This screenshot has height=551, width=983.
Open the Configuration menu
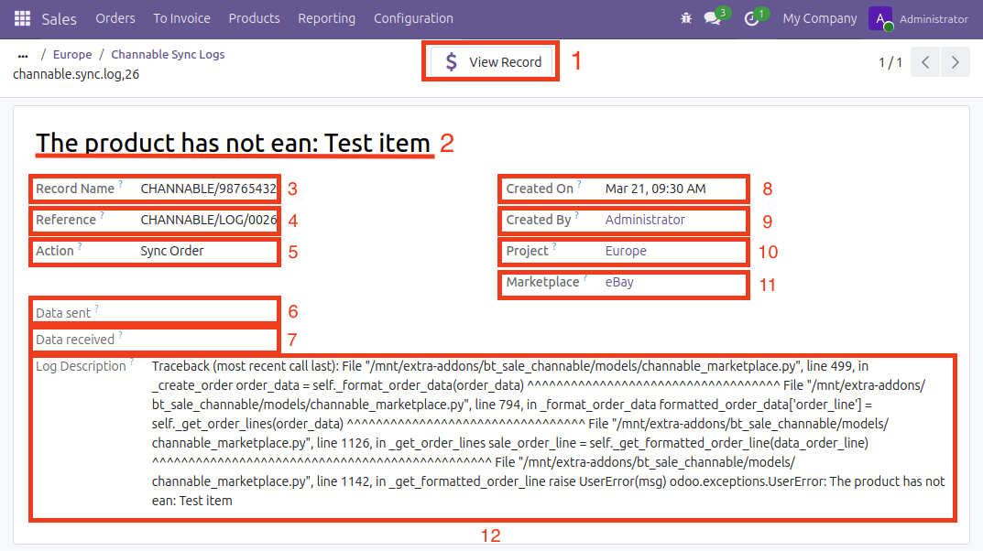click(x=413, y=18)
